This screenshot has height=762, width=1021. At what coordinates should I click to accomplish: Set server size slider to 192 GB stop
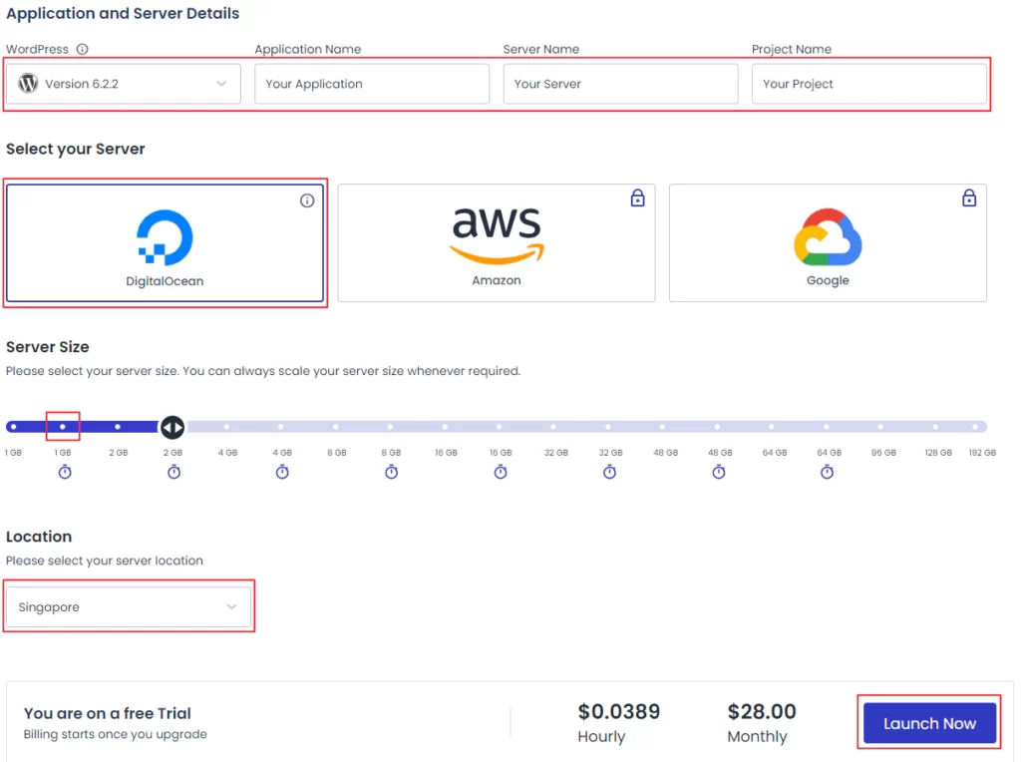(x=975, y=427)
